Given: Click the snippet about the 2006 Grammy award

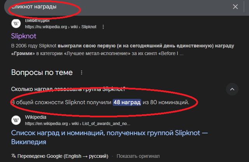Looking at the screenshot, I should tap(123, 50).
